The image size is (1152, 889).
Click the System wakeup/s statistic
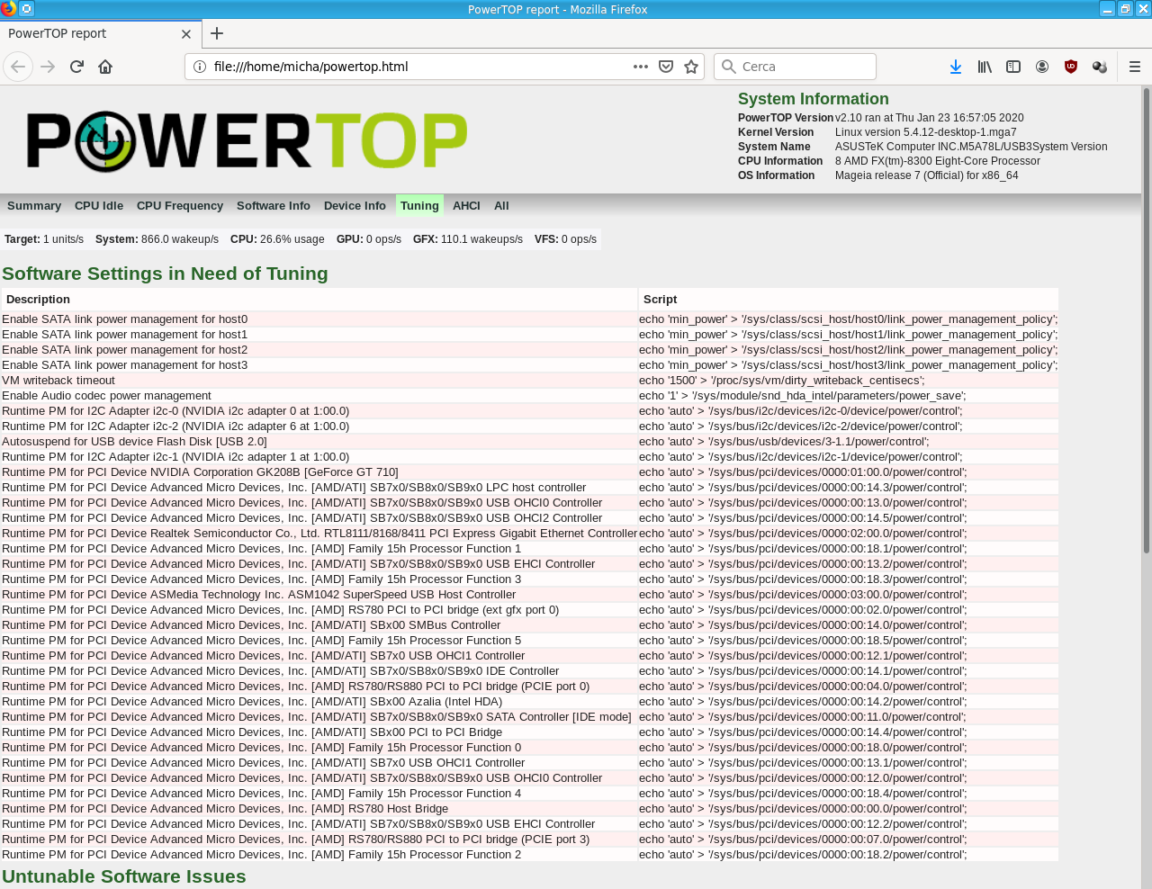pyautogui.click(x=157, y=239)
